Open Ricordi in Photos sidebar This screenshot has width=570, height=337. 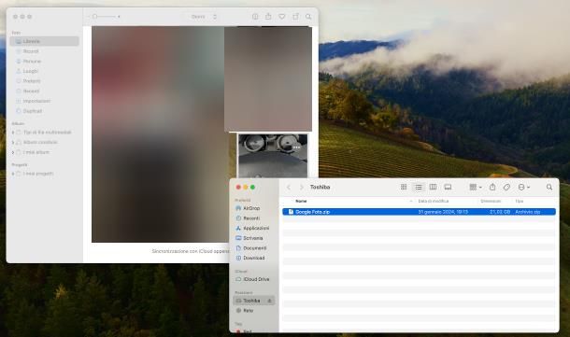(31, 51)
